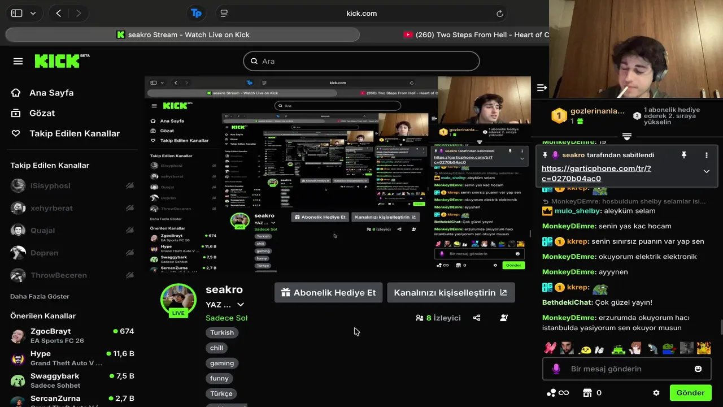Viewport: 723px width, 407px height.
Task: Click the 8 İzleyici viewer count
Action: (x=438, y=318)
